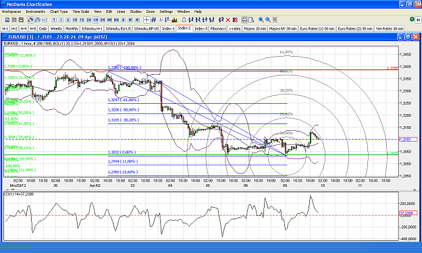The width and height of the screenshot is (422, 253).
Task: Switch to tick time scale button T
Action: (x=54, y=20)
